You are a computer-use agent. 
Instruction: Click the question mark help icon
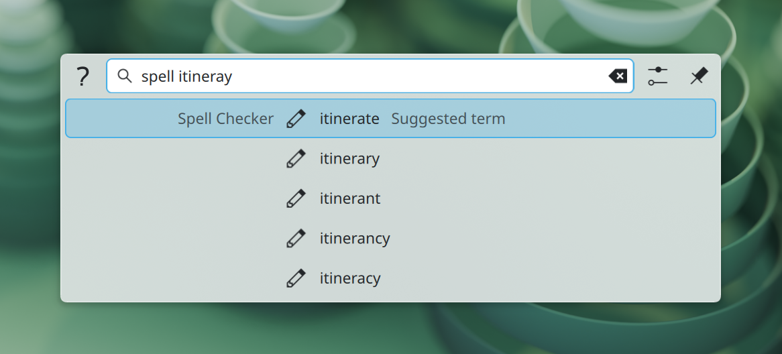coord(82,76)
